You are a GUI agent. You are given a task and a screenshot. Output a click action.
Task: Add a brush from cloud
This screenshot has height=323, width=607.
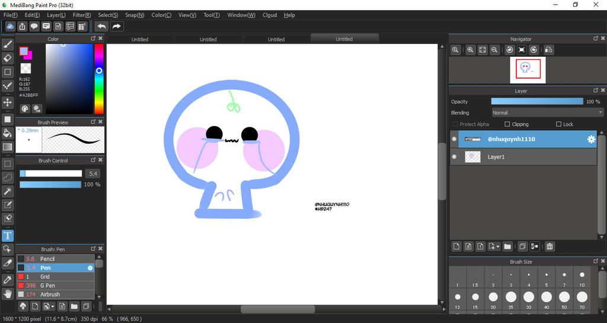pos(23,306)
